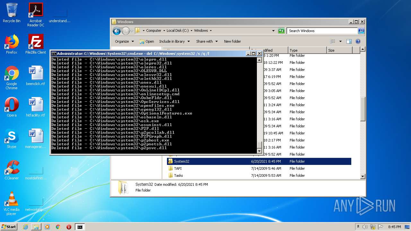Viewport: 411px width, 231px height.
Task: Open VLC media player shortcut
Action: point(12,203)
